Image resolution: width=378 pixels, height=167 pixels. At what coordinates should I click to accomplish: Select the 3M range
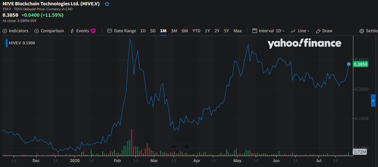pyautogui.click(x=174, y=31)
